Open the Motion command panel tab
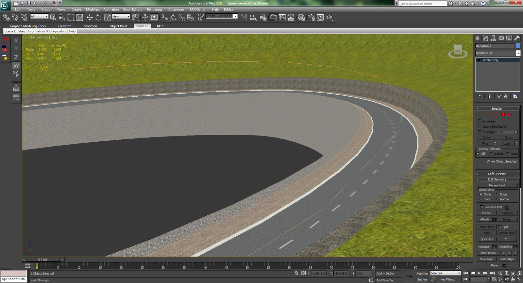Image resolution: width=523 pixels, height=283 pixels. coord(501,38)
